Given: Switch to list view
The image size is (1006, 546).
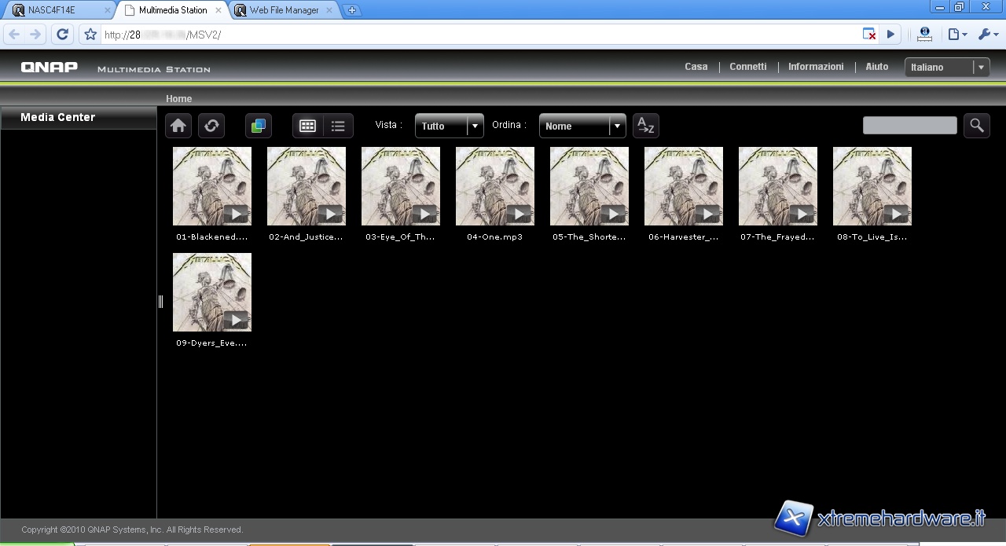Looking at the screenshot, I should (338, 126).
